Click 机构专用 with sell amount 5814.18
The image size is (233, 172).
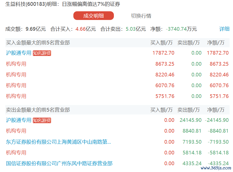pos(16,153)
